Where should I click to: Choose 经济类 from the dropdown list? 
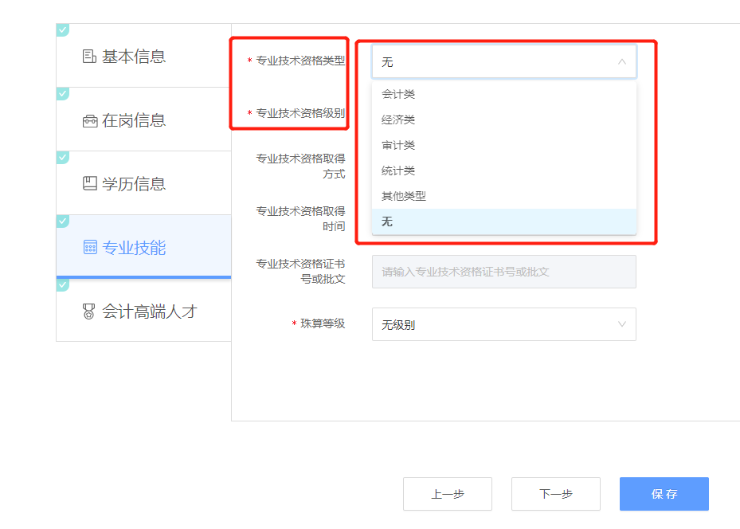tap(398, 120)
